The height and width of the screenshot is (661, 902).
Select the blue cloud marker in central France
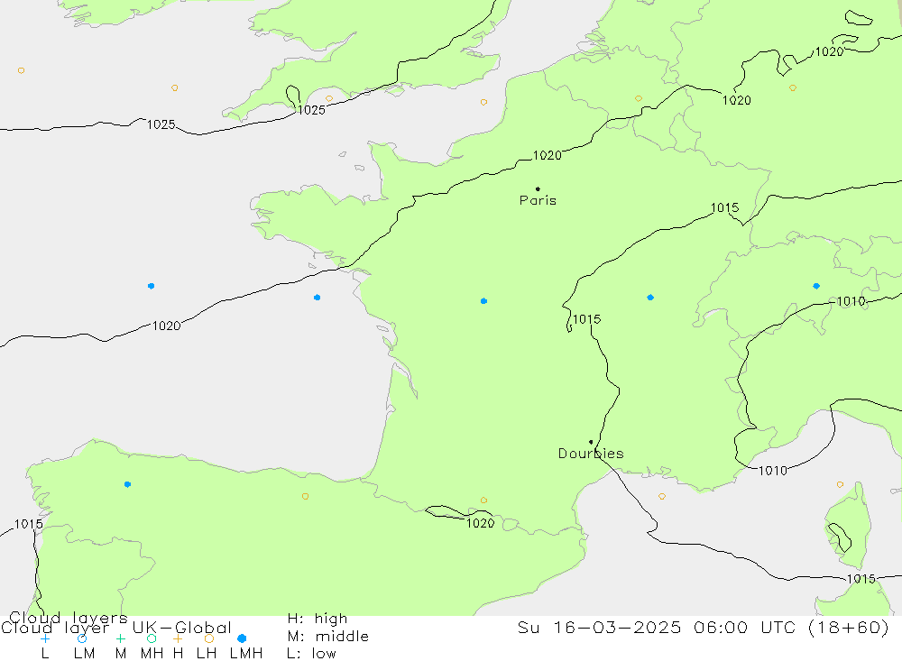[x=483, y=301]
